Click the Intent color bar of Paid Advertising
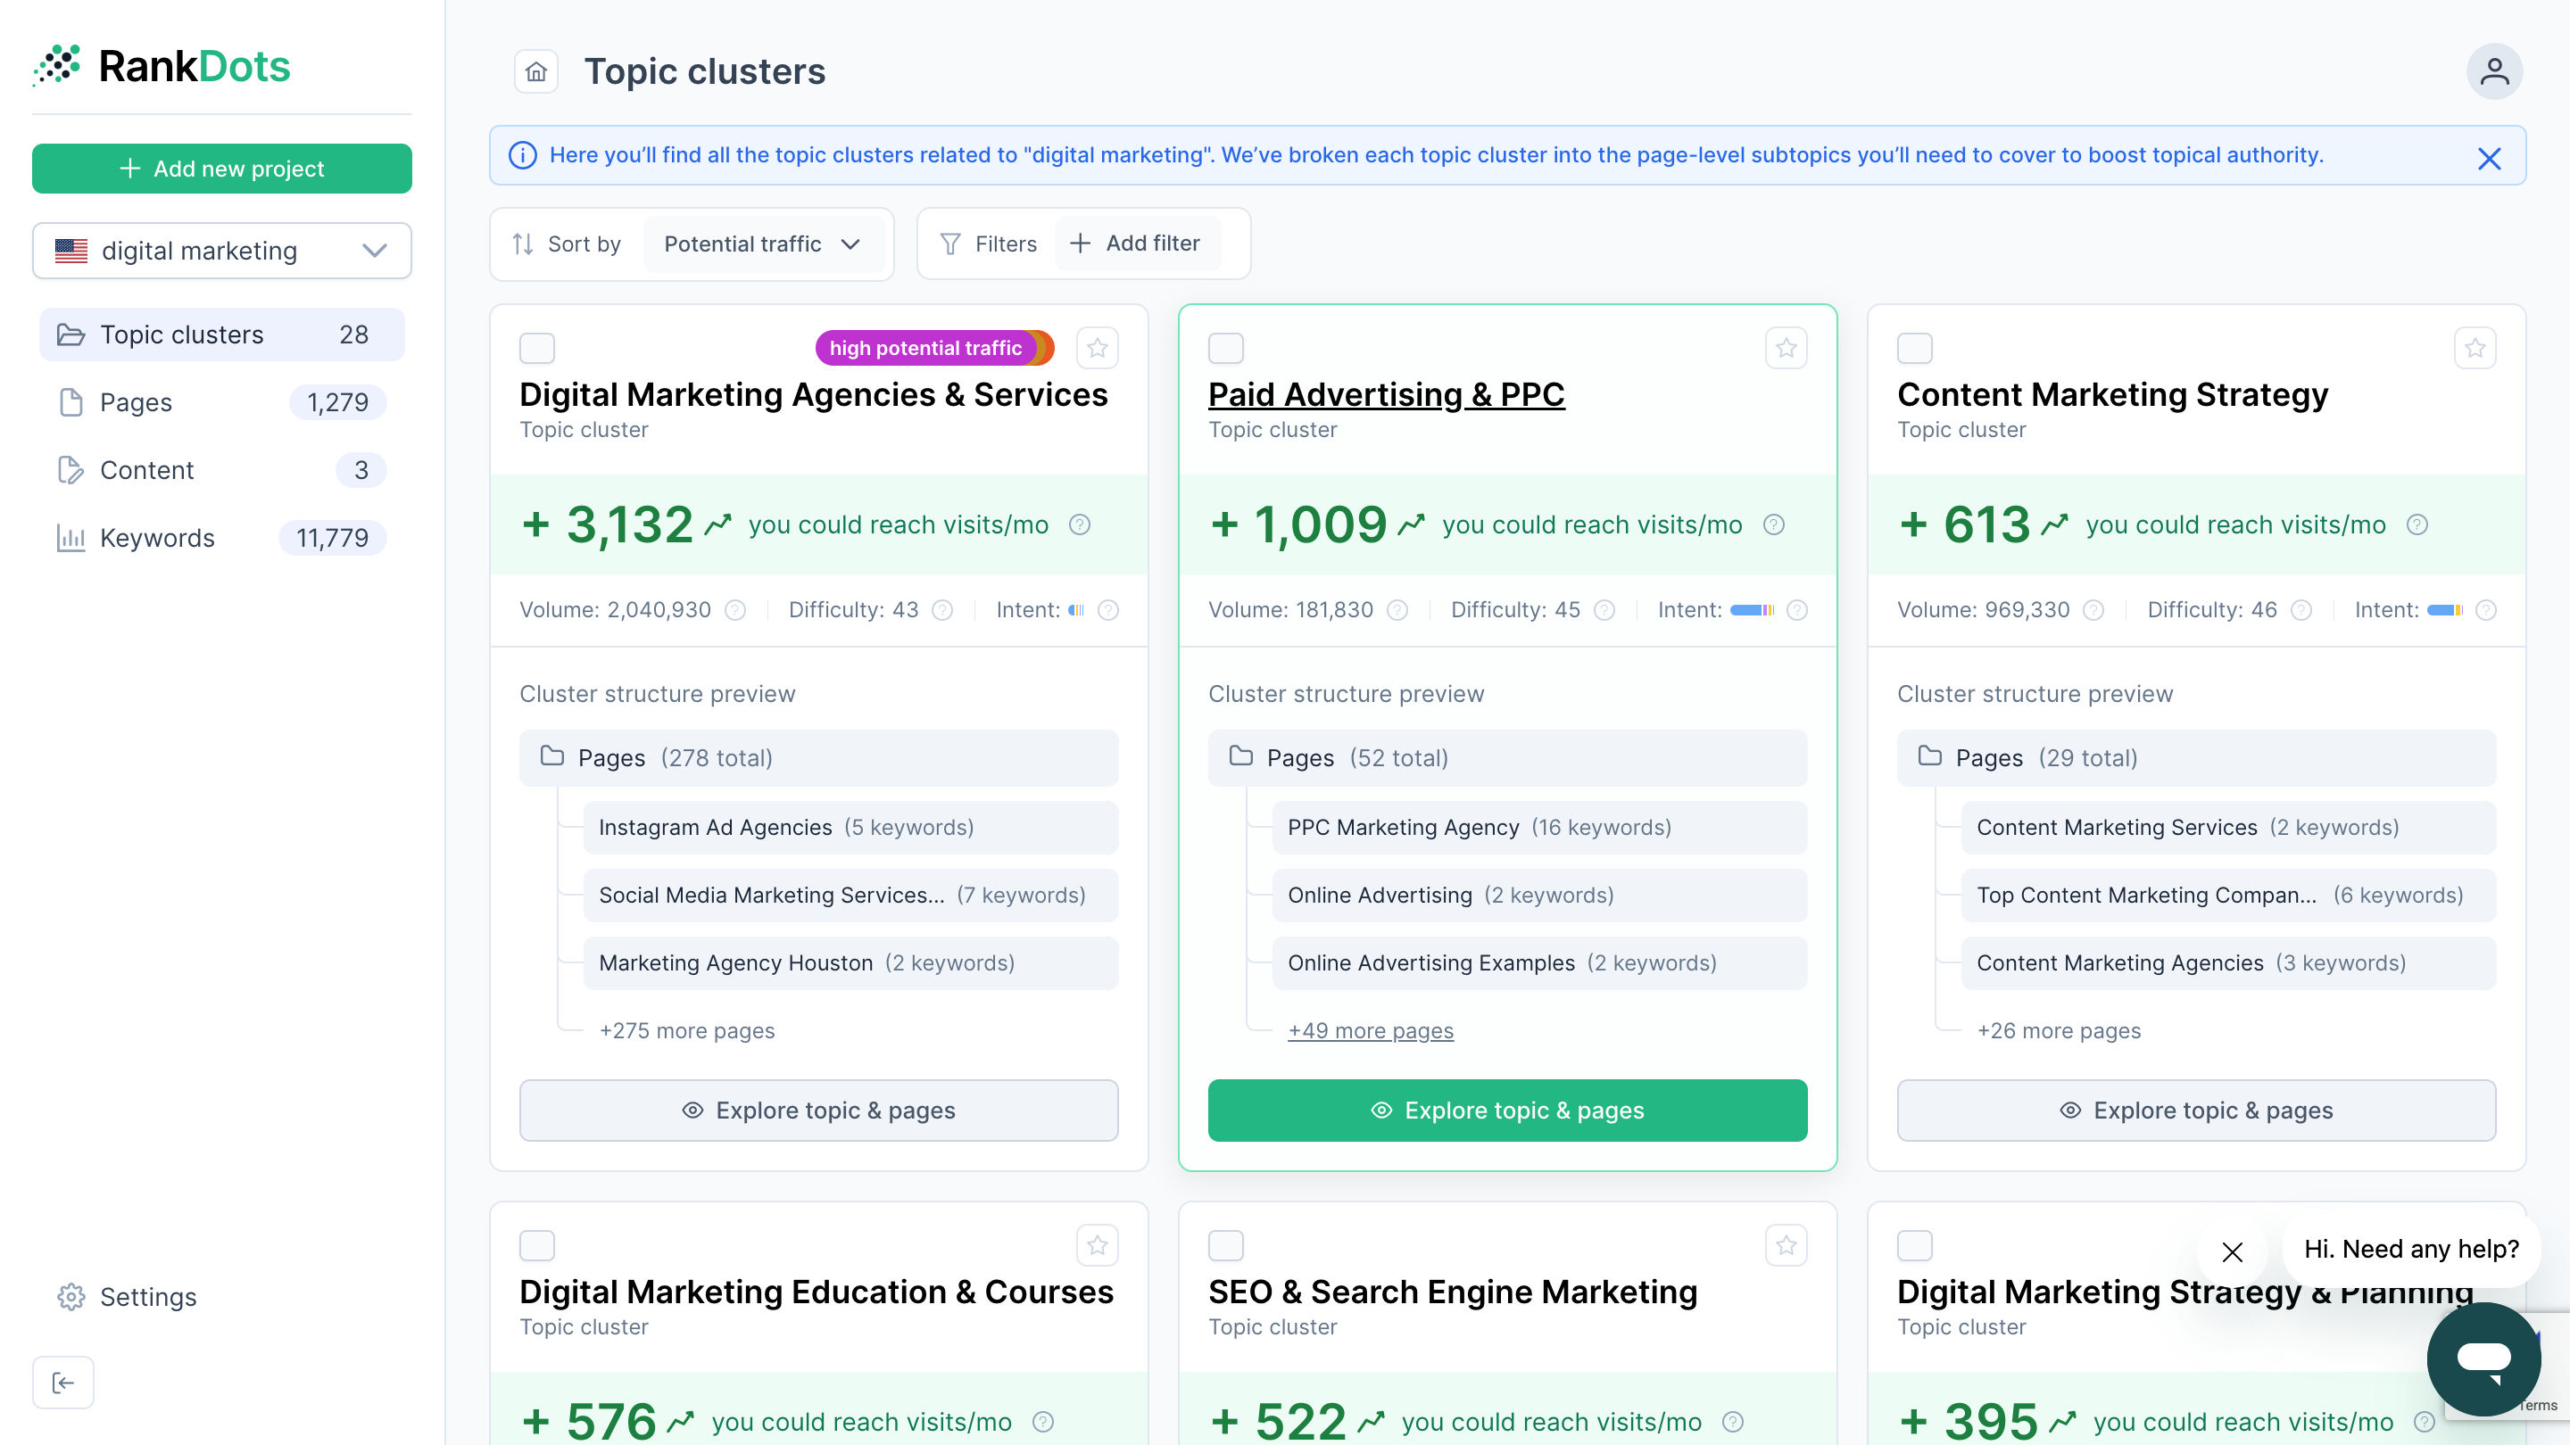Screen dimensions: 2570x1445 [x=1751, y=610]
